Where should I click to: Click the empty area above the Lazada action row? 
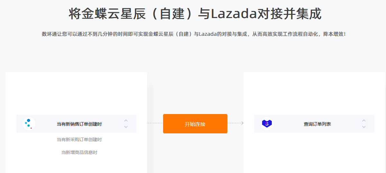coord(314,93)
